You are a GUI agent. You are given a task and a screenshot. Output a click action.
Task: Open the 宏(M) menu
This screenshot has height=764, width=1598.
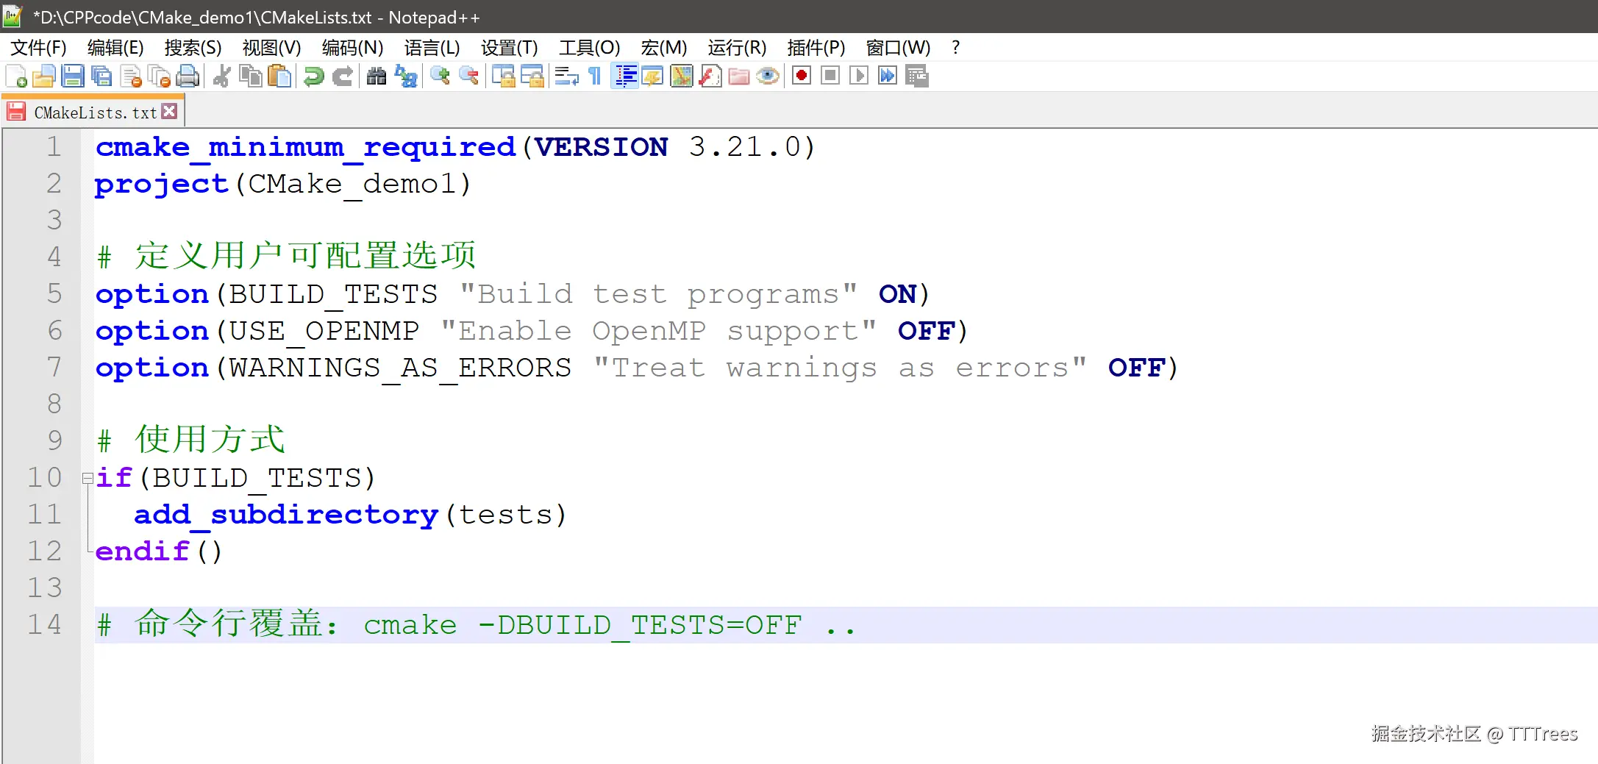tap(663, 48)
